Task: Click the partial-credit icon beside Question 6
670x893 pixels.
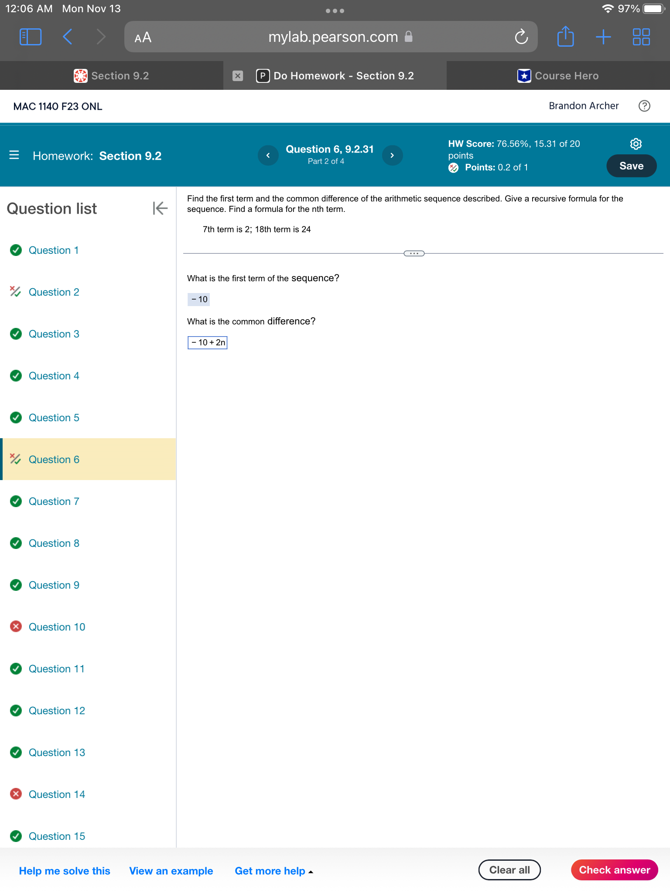Action: coord(16,459)
